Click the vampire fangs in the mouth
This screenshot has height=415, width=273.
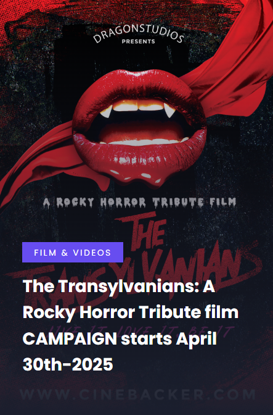click(x=137, y=109)
